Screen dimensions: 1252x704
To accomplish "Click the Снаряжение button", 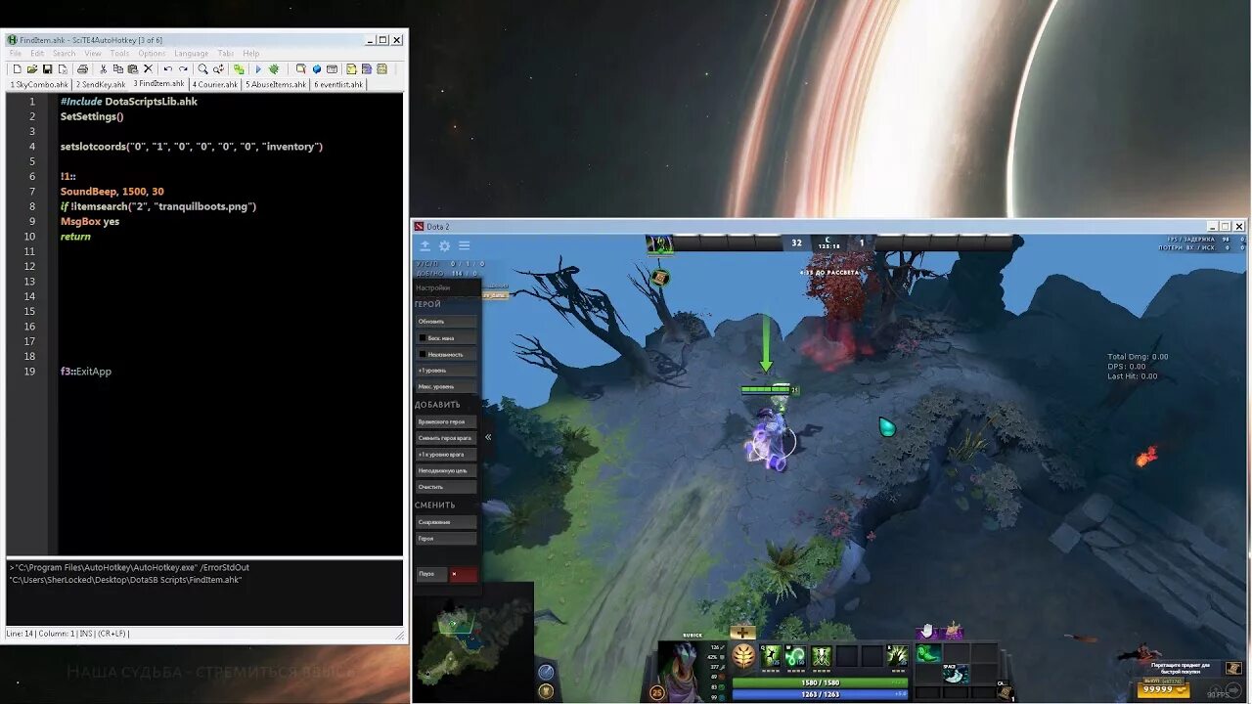I will click(446, 522).
